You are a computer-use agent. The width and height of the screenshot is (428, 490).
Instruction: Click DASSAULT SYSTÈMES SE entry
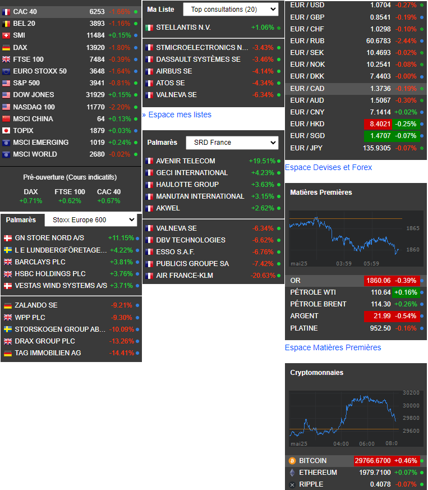198,59
